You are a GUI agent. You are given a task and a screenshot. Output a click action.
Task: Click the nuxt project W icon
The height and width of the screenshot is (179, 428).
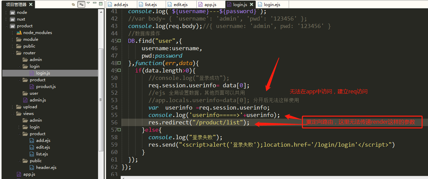(13, 19)
